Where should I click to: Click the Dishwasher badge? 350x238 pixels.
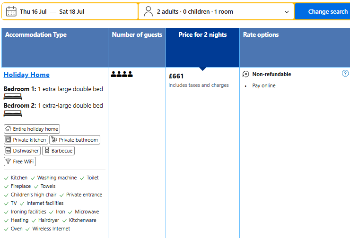coord(22,151)
